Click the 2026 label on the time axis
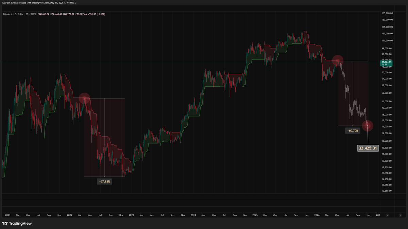408x229 pixels. coord(317,215)
